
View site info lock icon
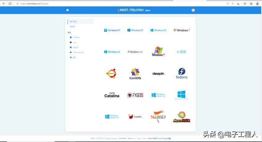[x=18, y=3]
